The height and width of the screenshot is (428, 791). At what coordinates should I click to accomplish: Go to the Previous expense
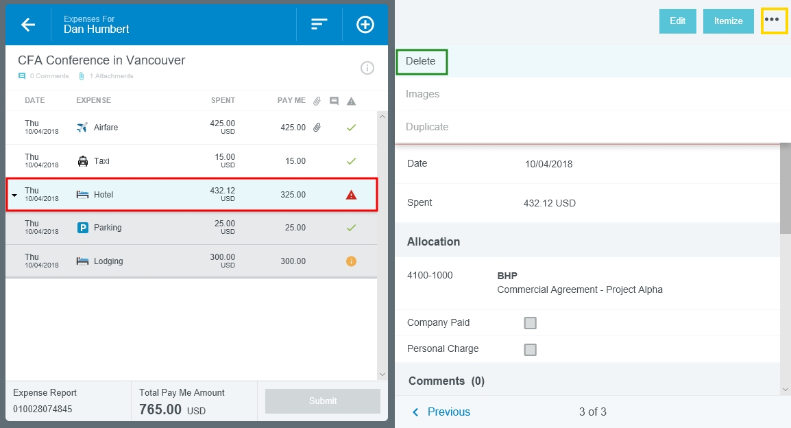coord(441,412)
